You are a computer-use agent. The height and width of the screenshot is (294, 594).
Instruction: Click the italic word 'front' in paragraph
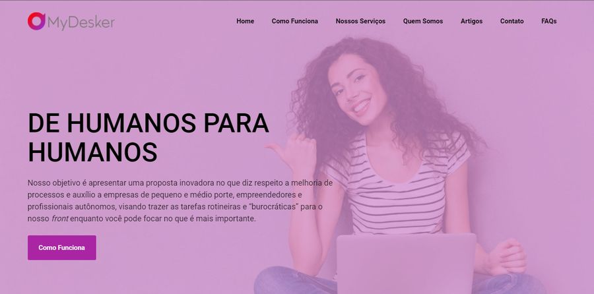point(60,219)
